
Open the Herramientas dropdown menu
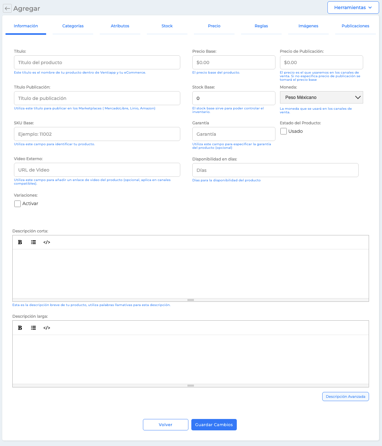(x=353, y=7)
